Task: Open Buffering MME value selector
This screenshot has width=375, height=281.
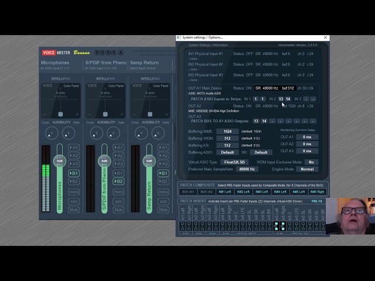Action: (x=227, y=131)
